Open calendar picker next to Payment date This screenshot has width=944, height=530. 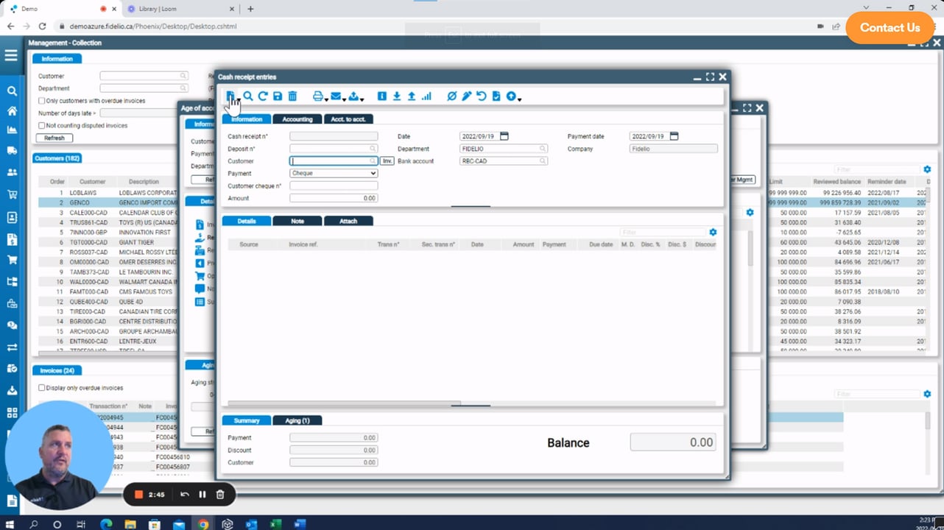[674, 136]
